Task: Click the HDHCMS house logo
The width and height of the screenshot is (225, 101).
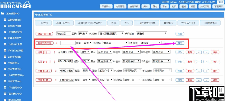Action: [x=27, y=4]
